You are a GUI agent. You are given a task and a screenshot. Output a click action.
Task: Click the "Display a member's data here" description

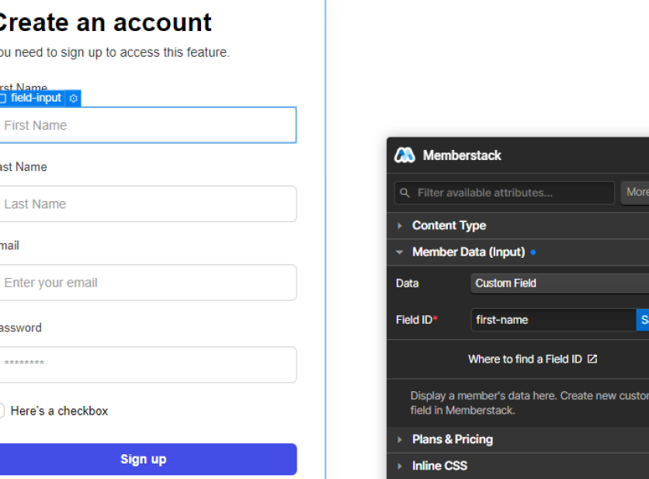[x=529, y=403]
